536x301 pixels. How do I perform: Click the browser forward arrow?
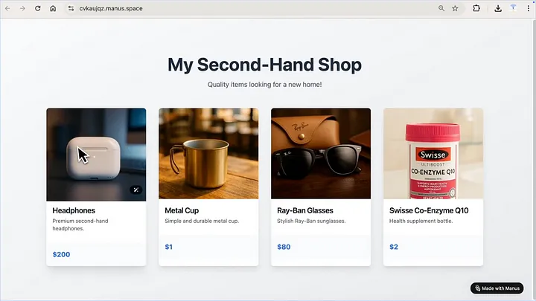point(22,8)
